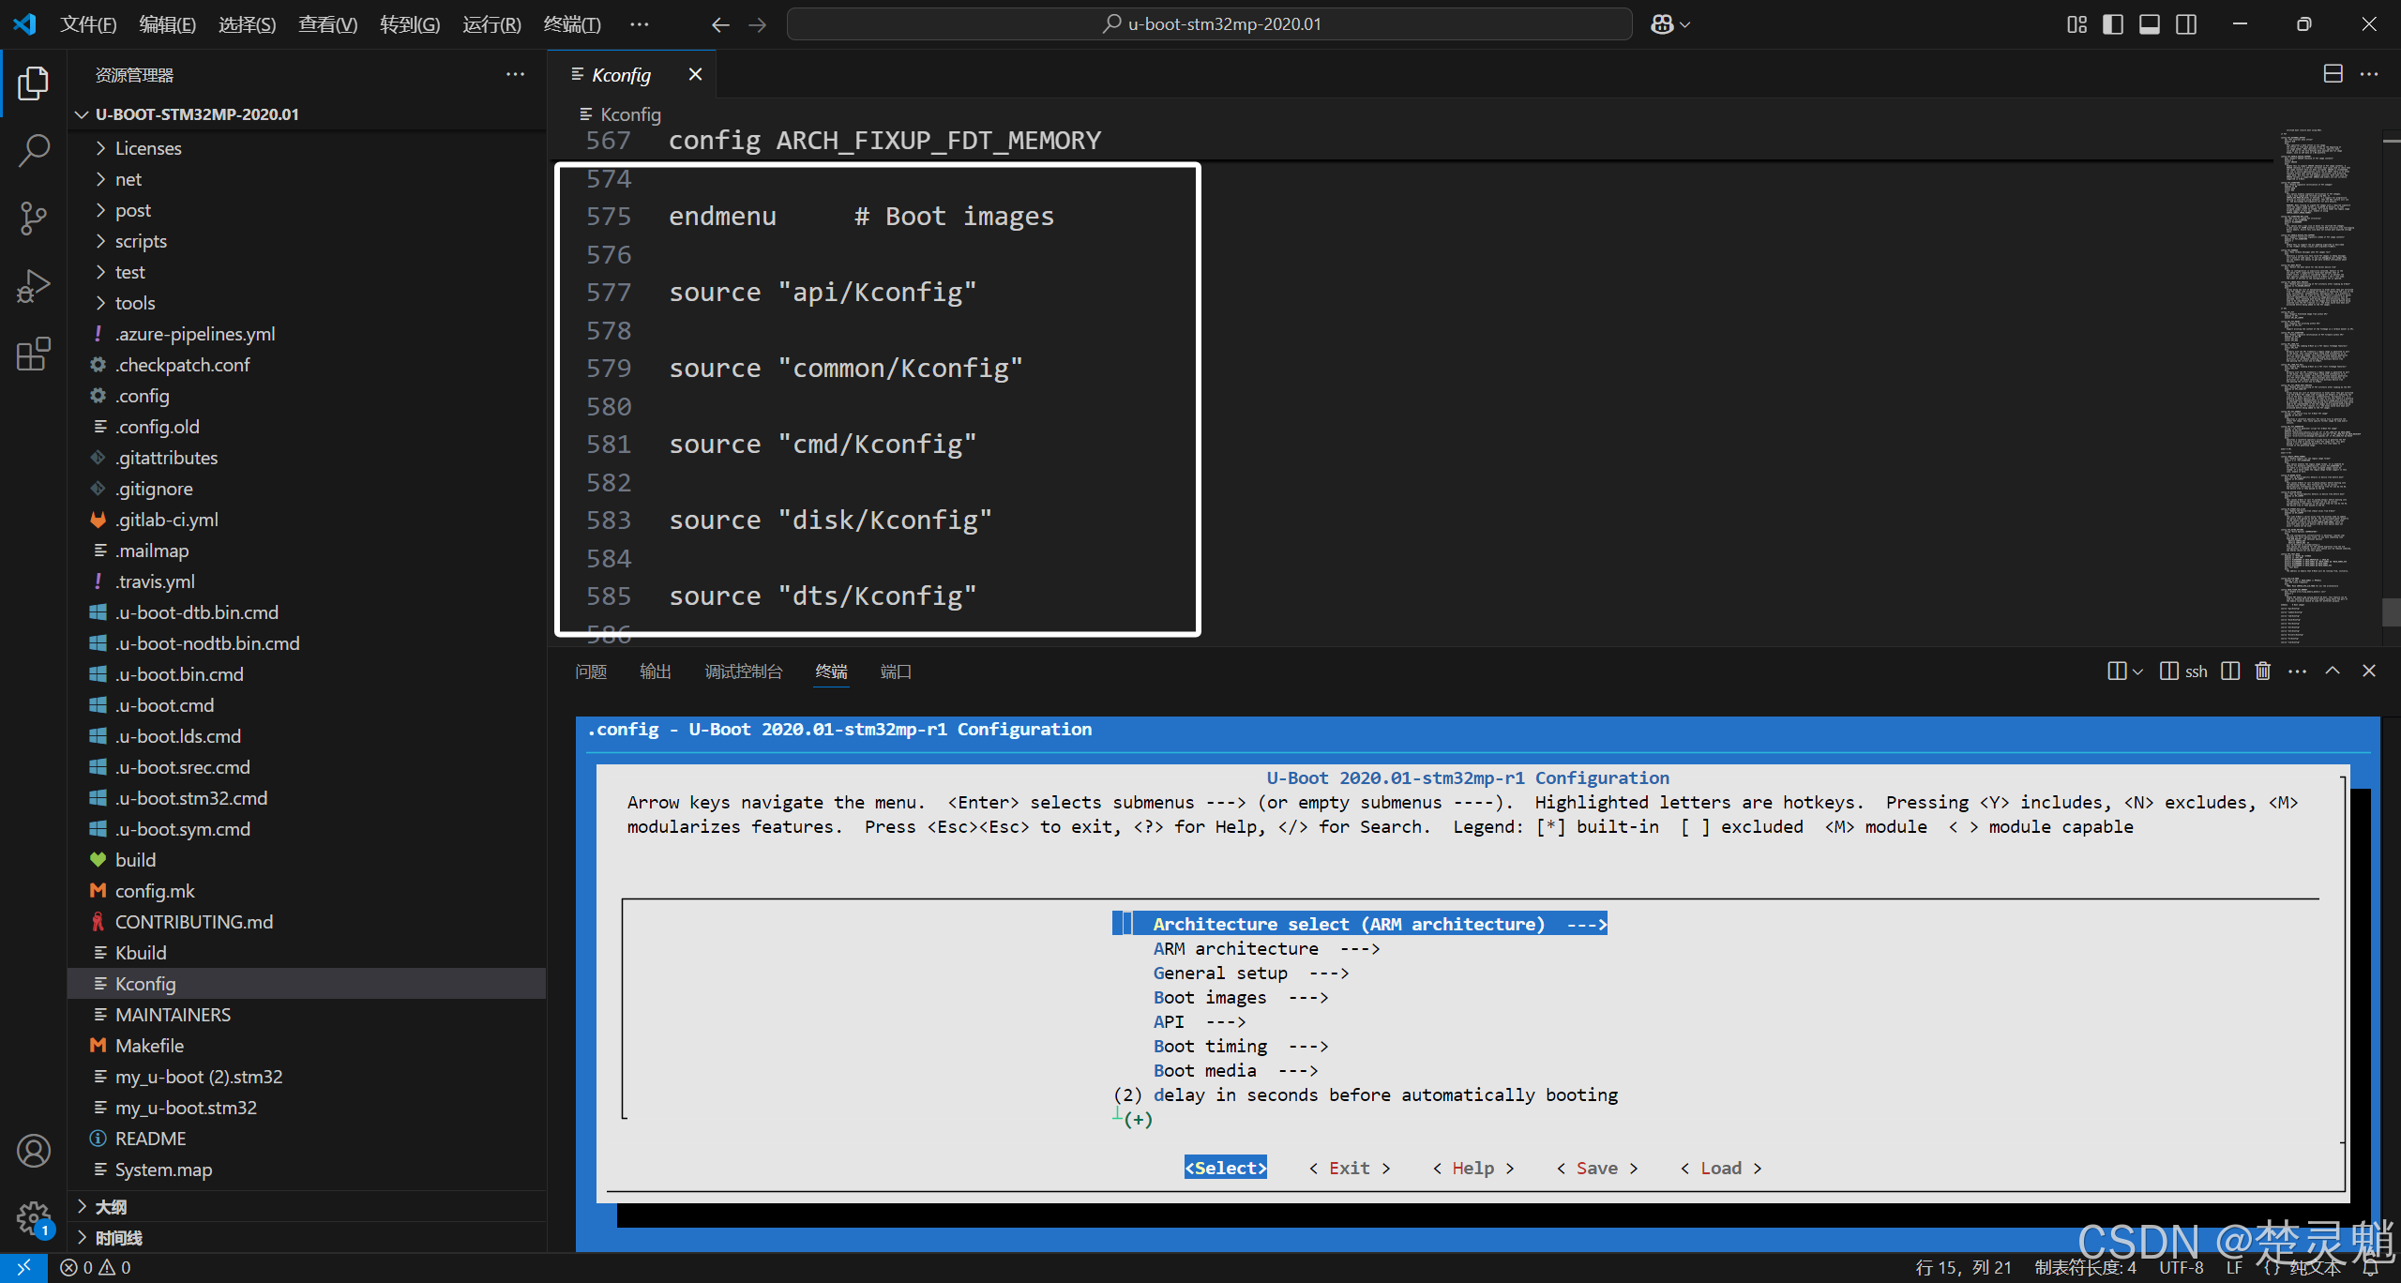Viewport: 2401px width, 1283px height.
Task: Expand the 大纲 outline section
Action: click(x=111, y=1207)
